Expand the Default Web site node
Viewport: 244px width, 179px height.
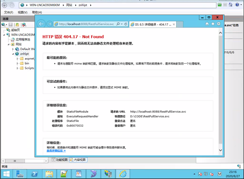click(x=13, y=49)
